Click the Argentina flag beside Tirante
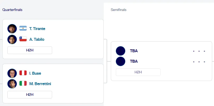The height and width of the screenshot is (106, 214). (x=23, y=28)
